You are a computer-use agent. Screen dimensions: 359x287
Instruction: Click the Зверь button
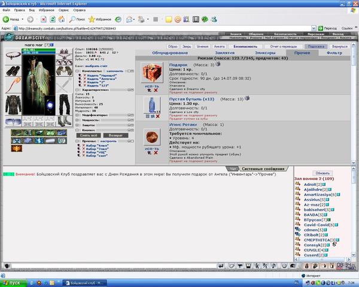(187, 47)
